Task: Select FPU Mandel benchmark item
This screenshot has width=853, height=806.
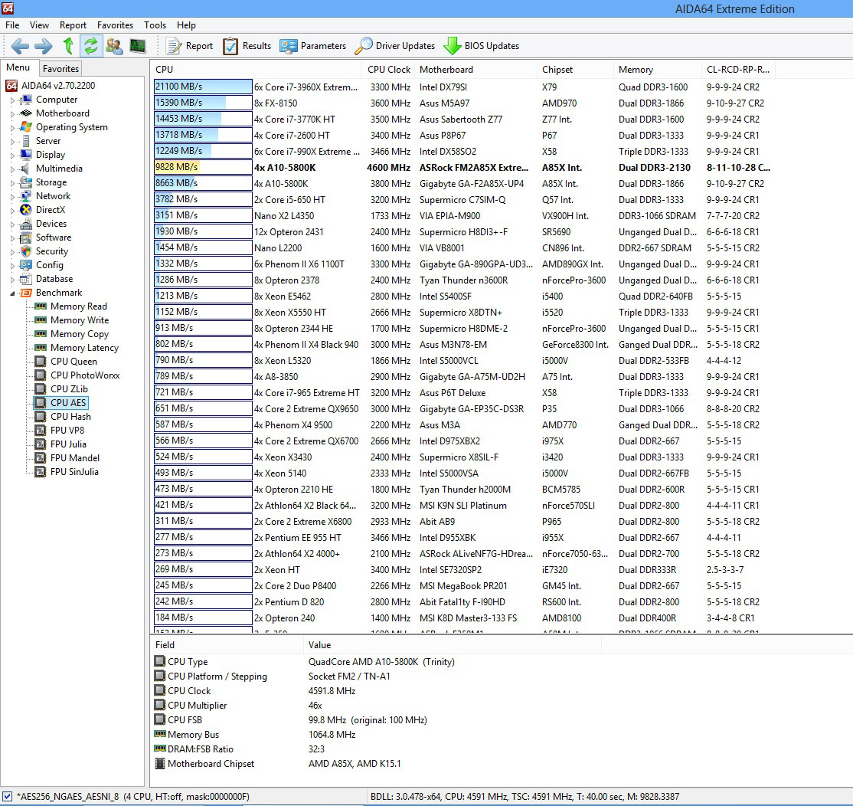Action: pyautogui.click(x=74, y=458)
